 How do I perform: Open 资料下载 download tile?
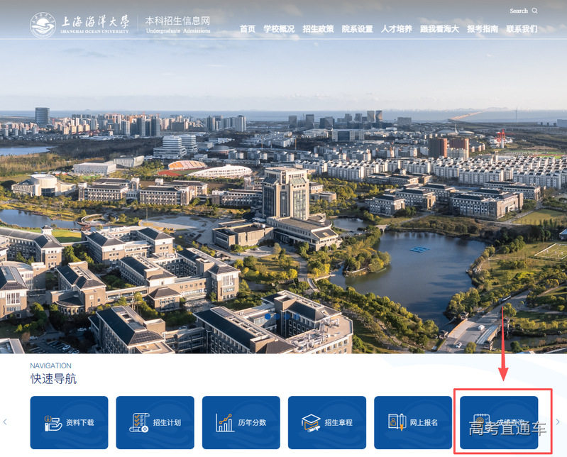[x=69, y=422]
